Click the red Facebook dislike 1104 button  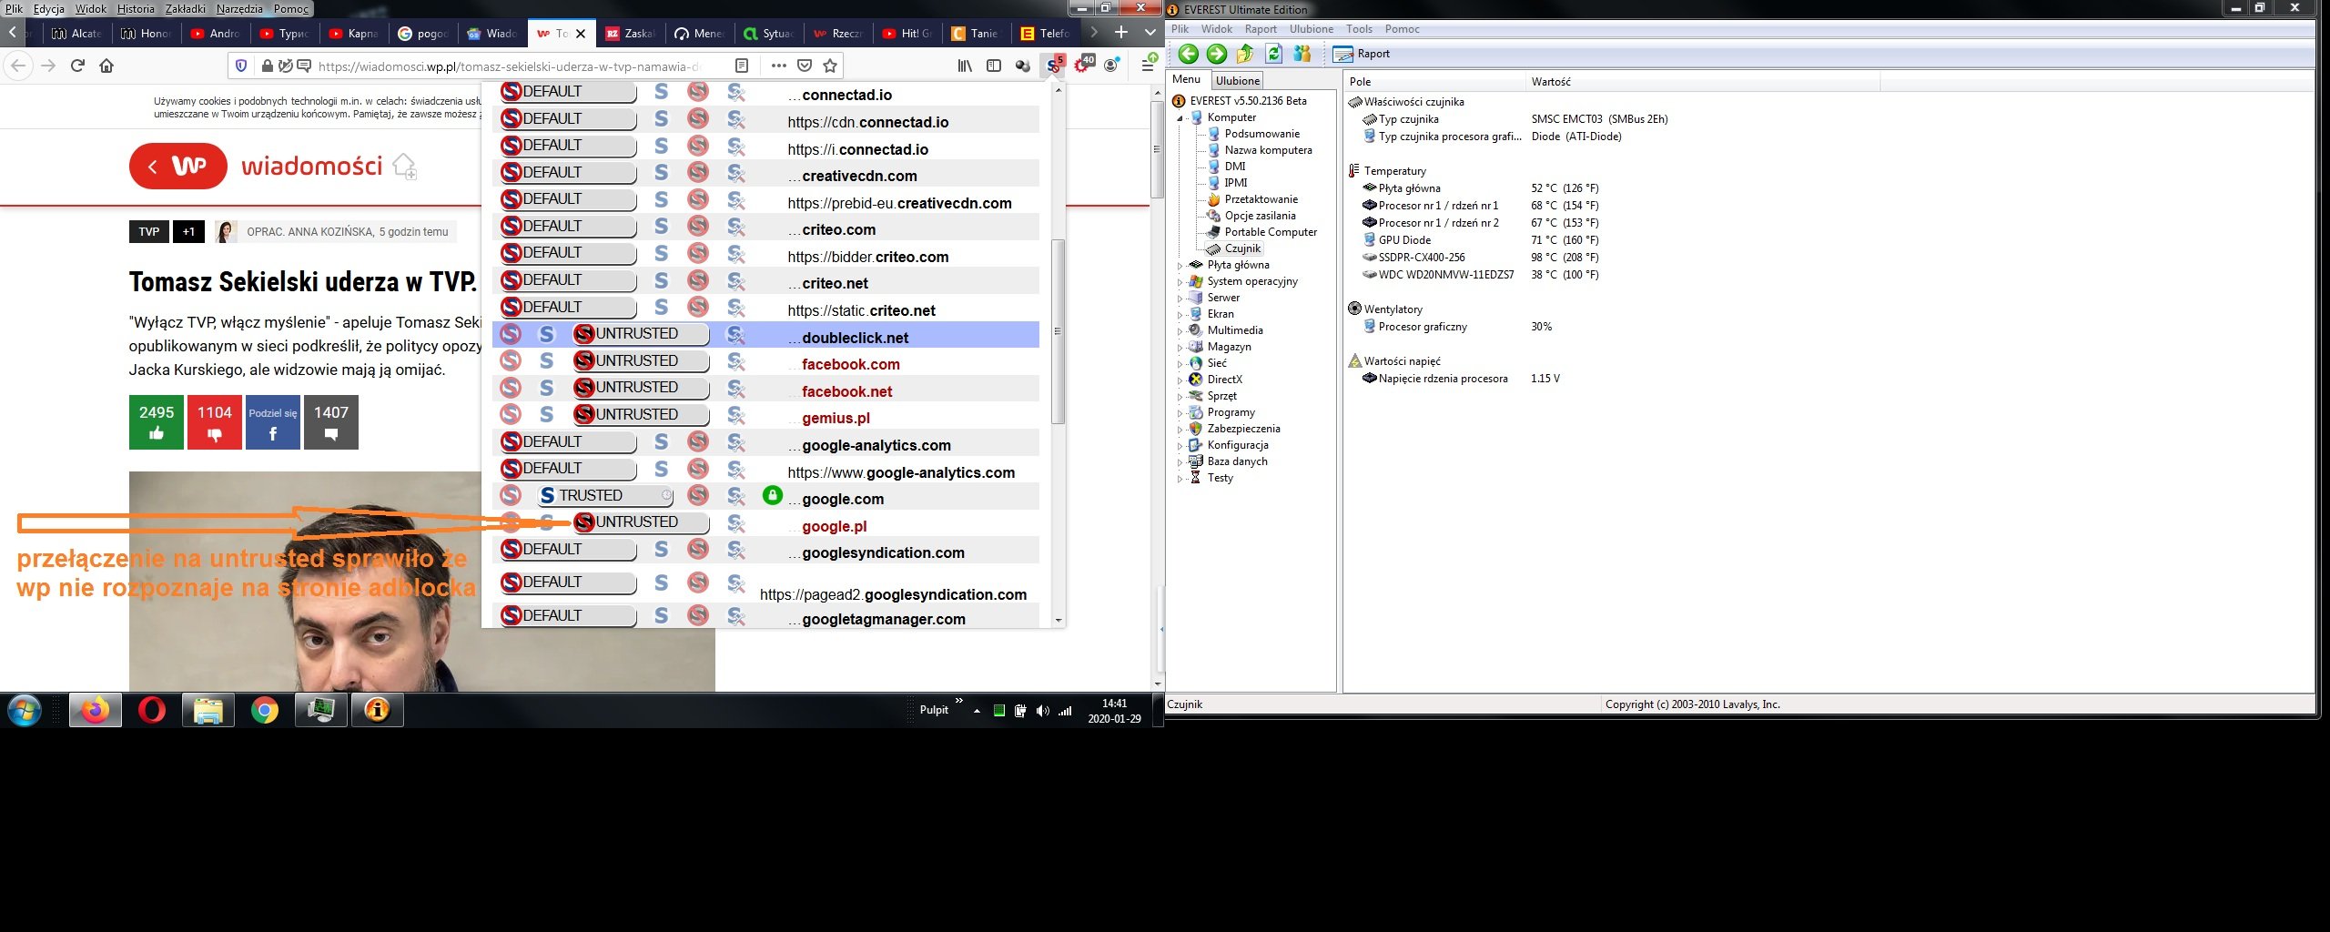215,422
